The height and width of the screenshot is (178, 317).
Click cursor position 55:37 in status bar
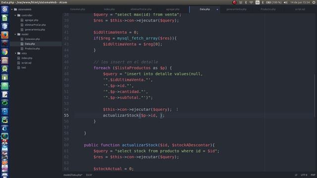click(89, 175)
